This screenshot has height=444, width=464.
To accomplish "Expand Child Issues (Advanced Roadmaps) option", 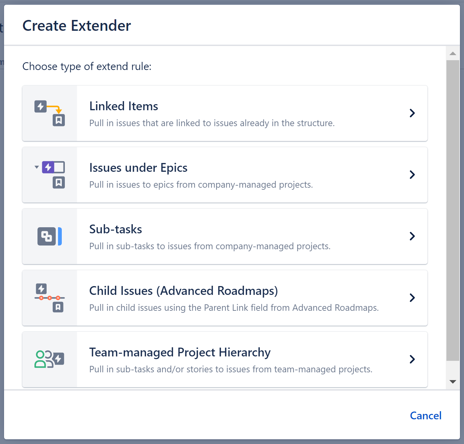I will tap(412, 298).
